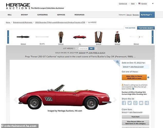Viewport: 163px width, 128px height.
Task: Click the Track Item button
Action: pyautogui.click(x=135, y=117)
